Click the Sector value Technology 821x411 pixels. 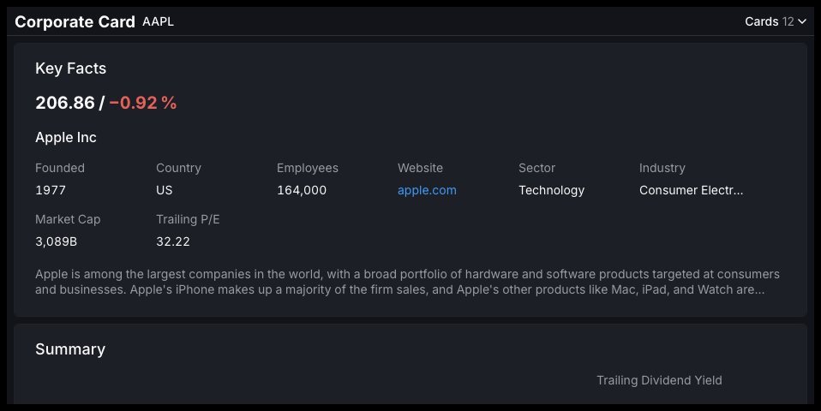coord(551,190)
